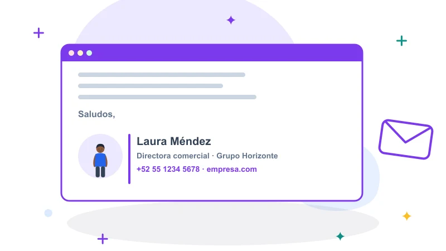446x251 pixels.
Task: Click the green window dot in the title bar
Action: point(89,53)
